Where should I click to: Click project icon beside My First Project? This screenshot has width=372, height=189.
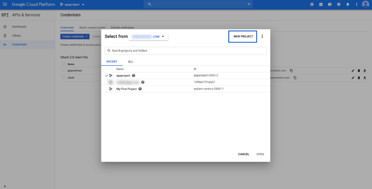point(111,89)
